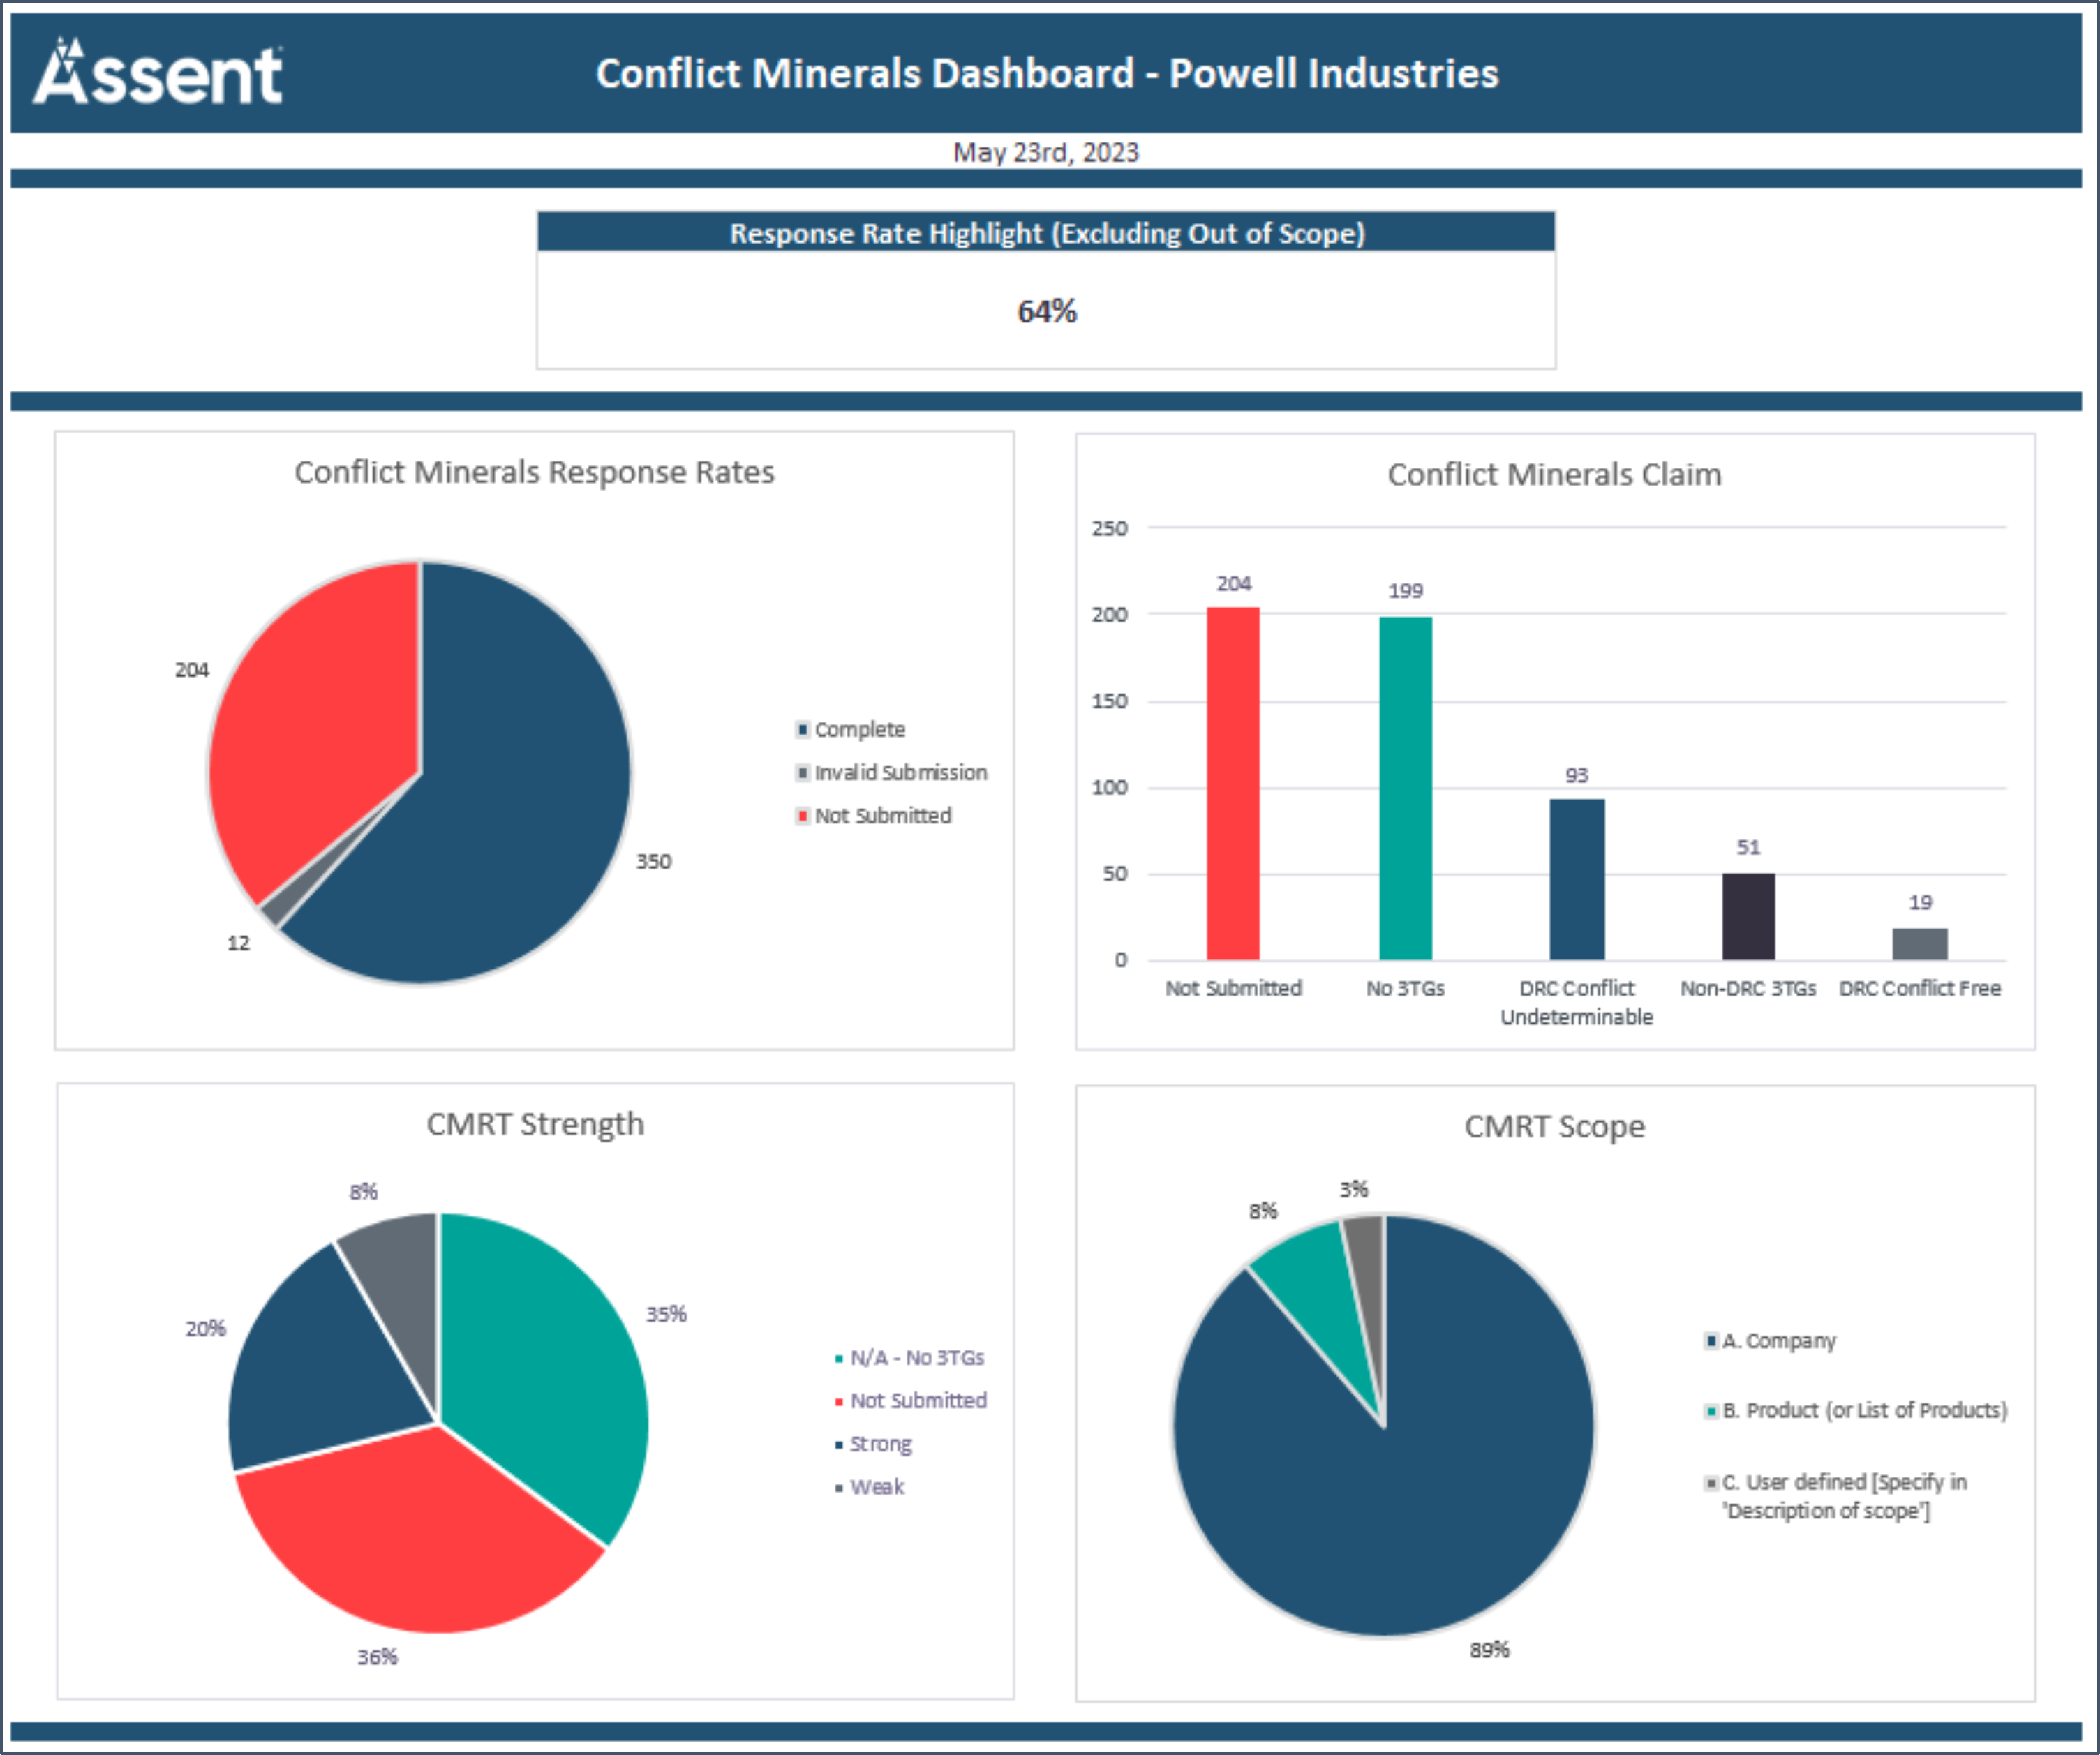Select the Conflict Minerals Response Rates title
This screenshot has width=2100, height=1755.
(534, 472)
